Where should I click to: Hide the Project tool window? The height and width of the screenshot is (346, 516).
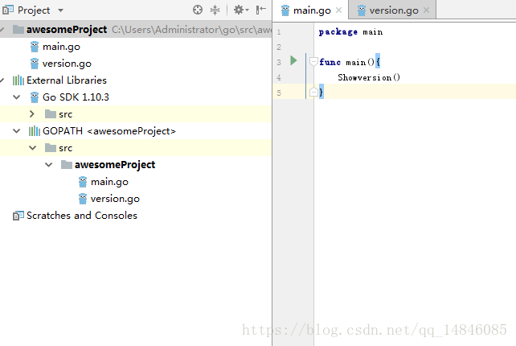[260, 10]
